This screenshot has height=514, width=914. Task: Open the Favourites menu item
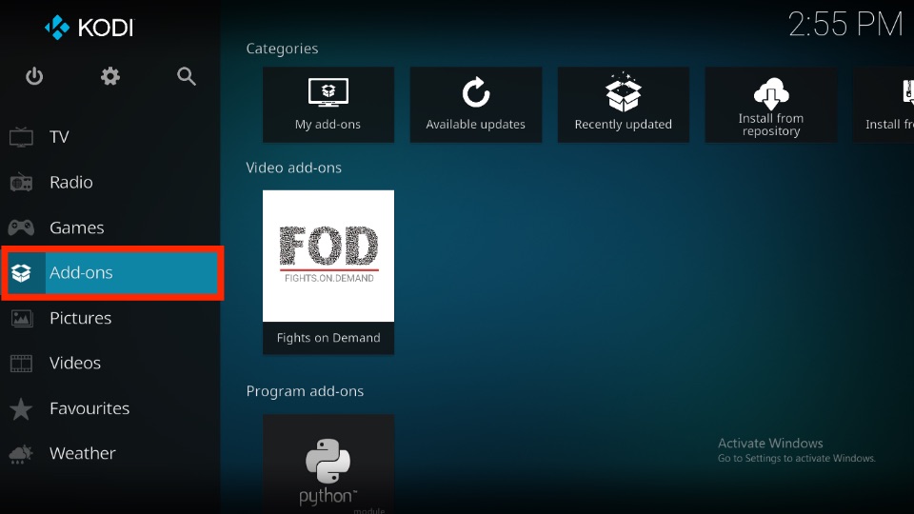[110, 408]
